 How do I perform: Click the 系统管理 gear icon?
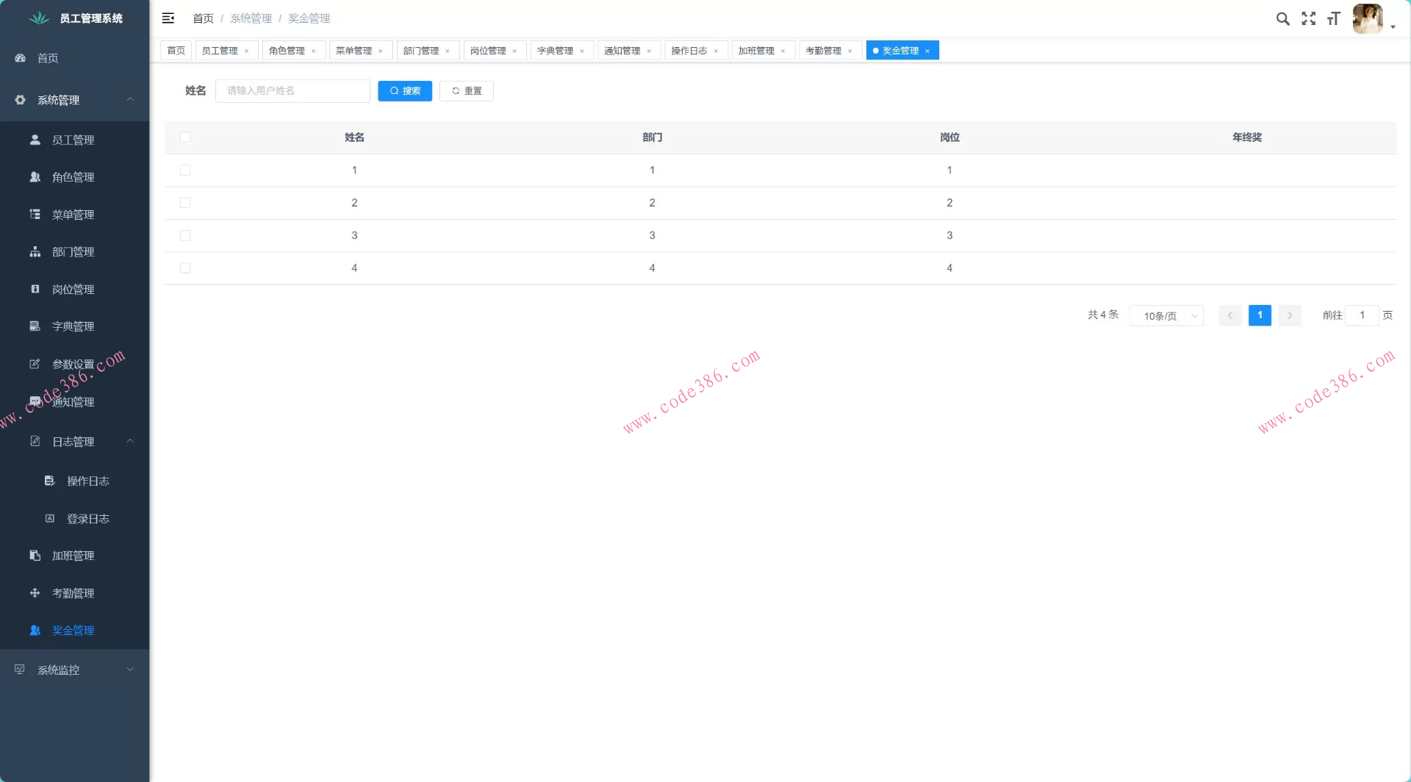21,100
